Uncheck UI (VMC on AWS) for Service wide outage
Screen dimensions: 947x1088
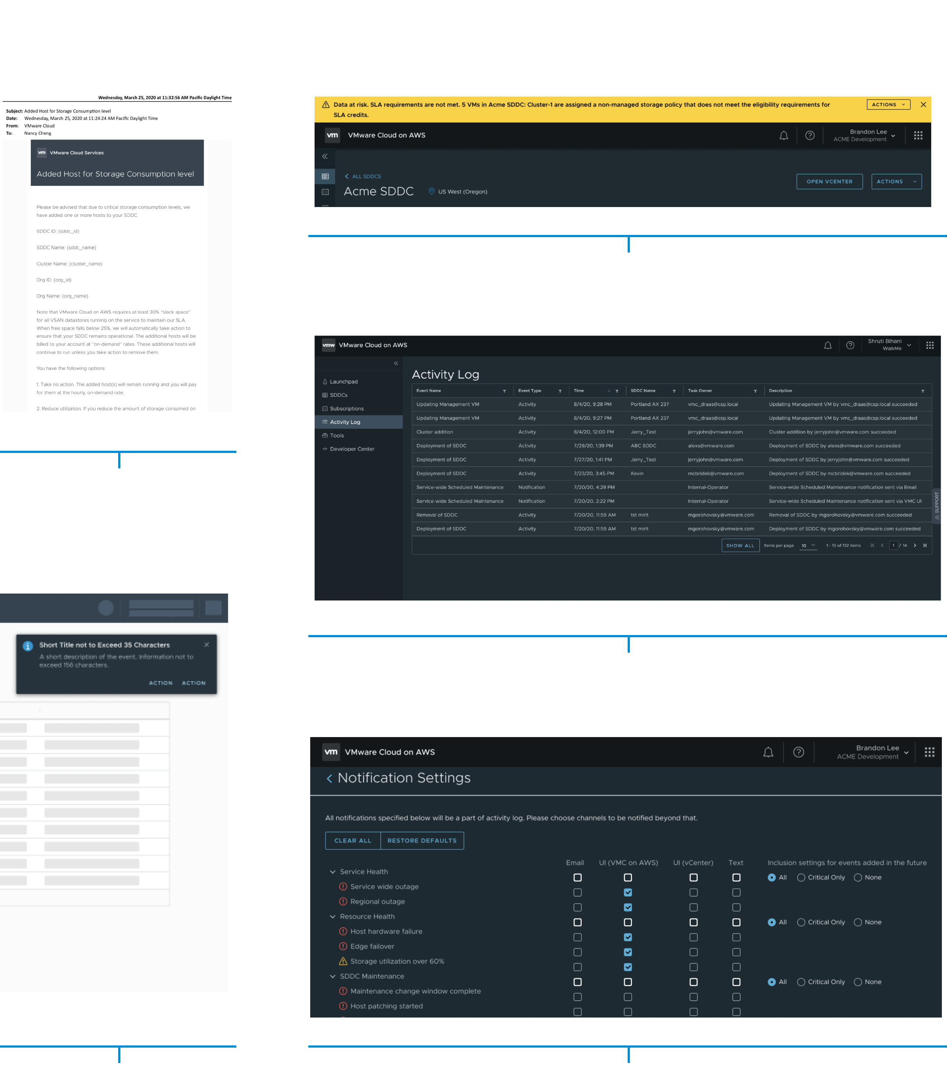[x=628, y=893]
